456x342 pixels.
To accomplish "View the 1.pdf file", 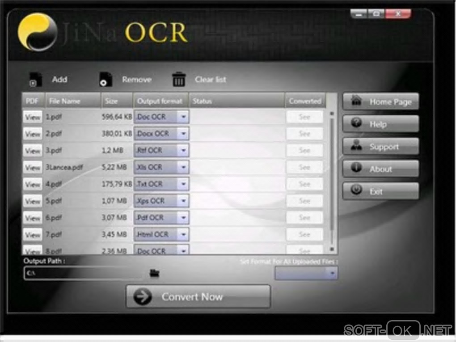I will 33,117.
